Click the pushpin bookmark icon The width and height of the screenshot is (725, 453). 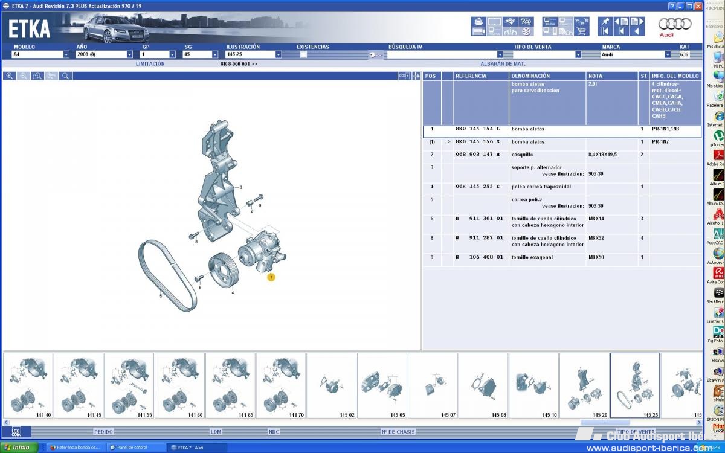(x=605, y=21)
